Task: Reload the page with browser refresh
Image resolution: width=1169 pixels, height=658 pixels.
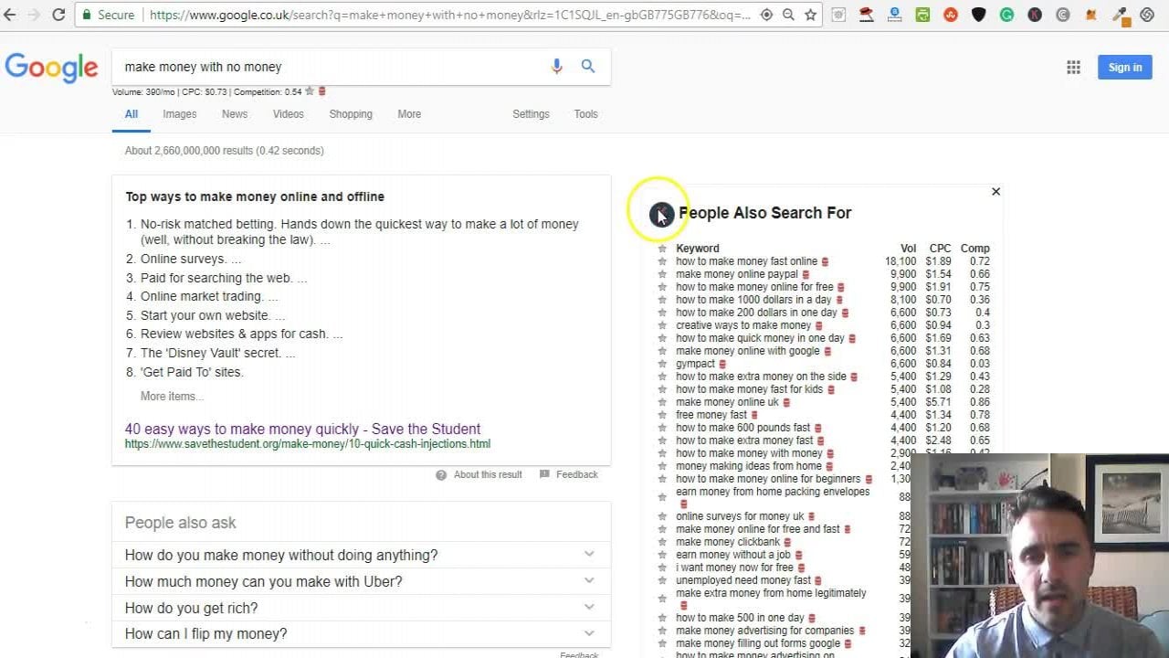Action: coord(58,15)
